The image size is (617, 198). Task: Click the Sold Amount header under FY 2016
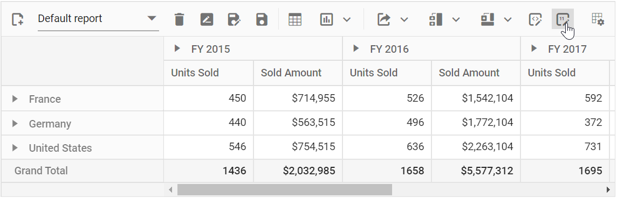(476, 73)
